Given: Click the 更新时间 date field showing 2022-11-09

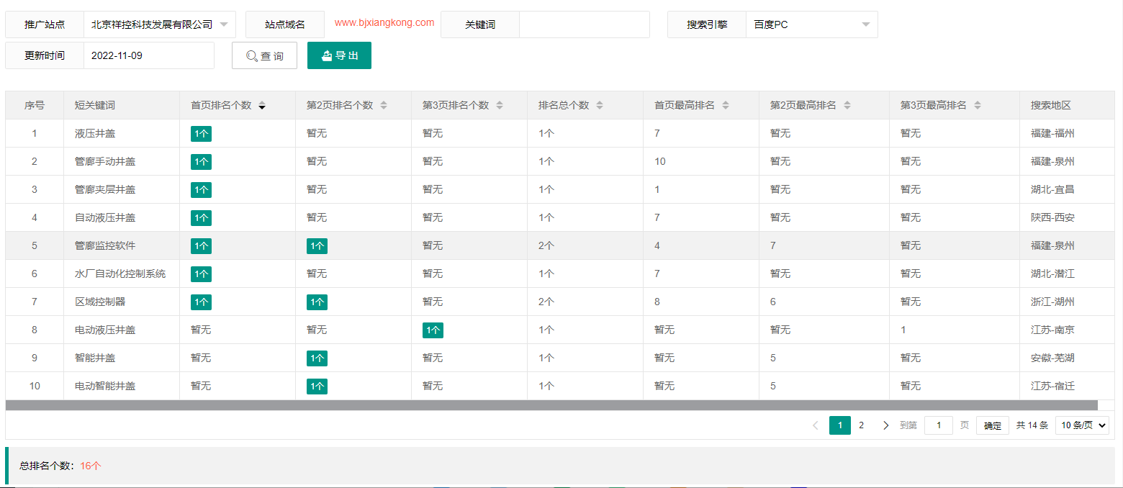Looking at the screenshot, I should pos(149,55).
